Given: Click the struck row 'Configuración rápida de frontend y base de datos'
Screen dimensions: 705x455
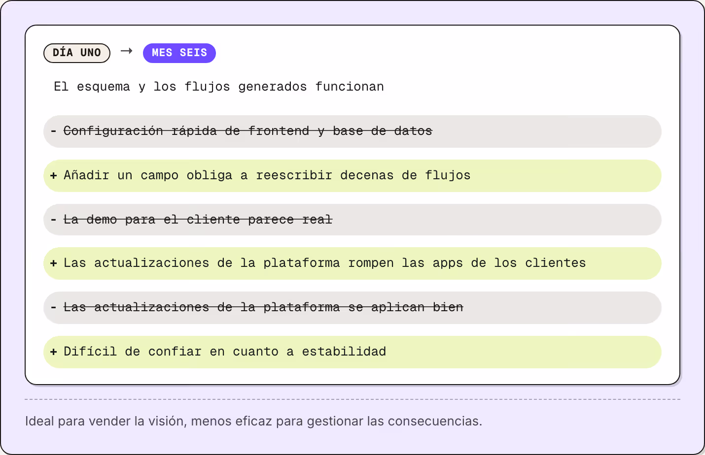Looking at the screenshot, I should click(x=352, y=131).
